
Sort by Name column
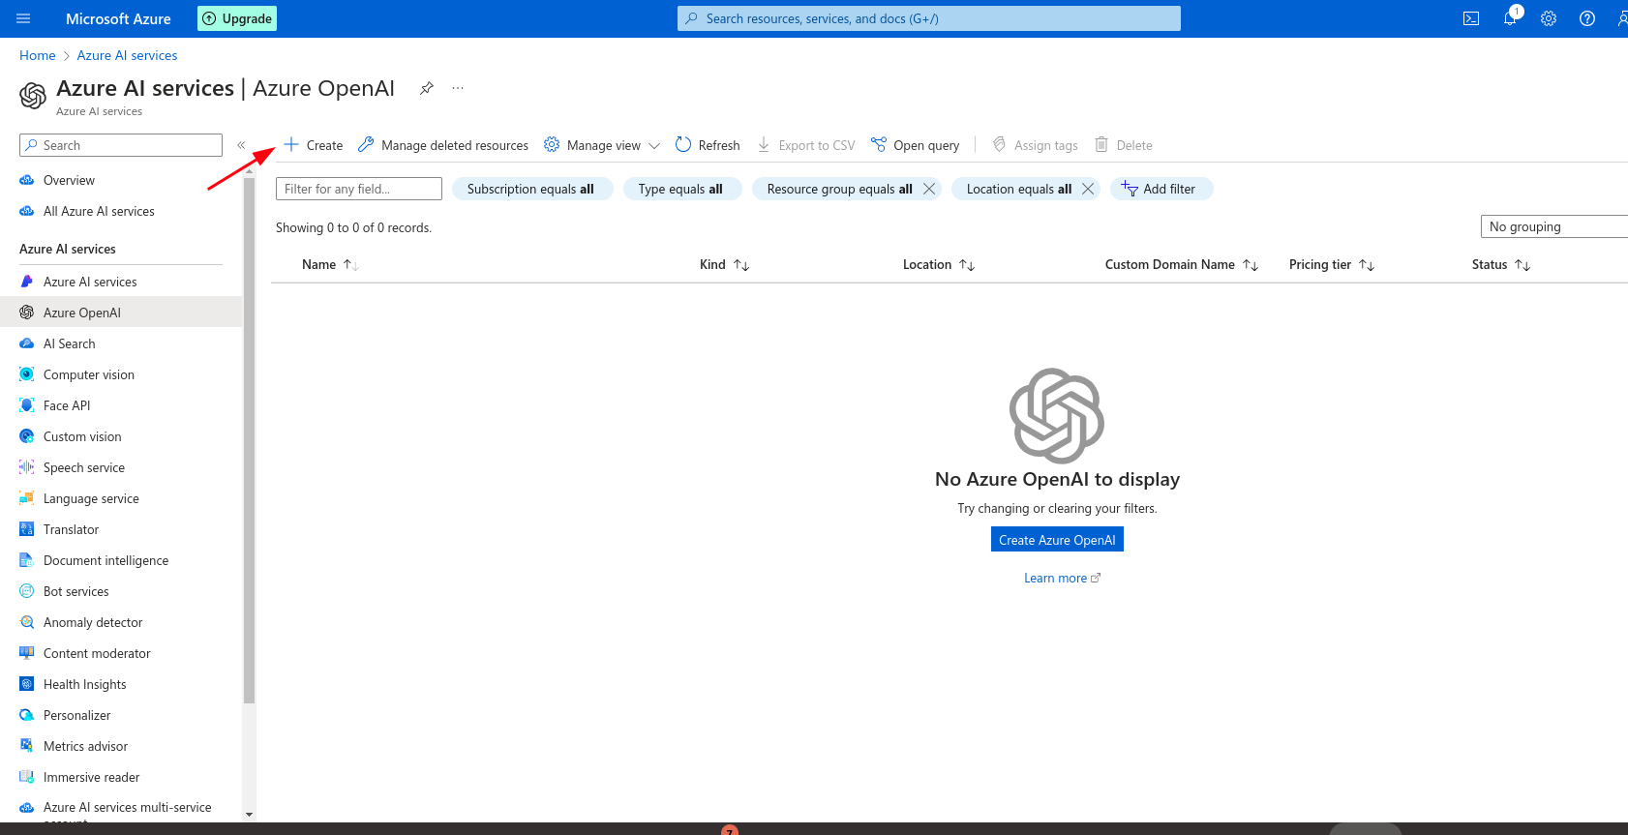330,264
